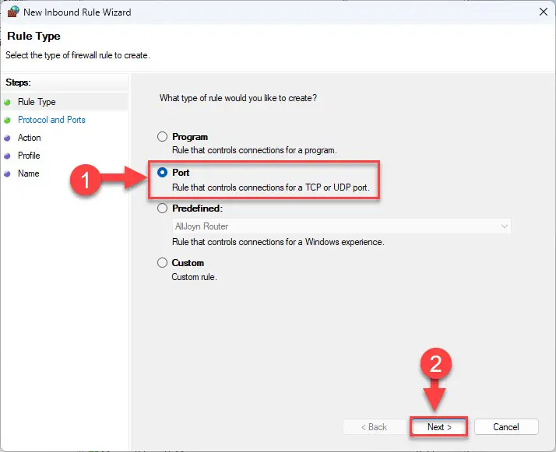Select the Port radio button
556x452 pixels.
(x=162, y=173)
